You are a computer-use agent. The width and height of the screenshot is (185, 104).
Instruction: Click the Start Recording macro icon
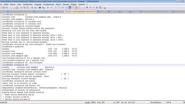point(87,8)
